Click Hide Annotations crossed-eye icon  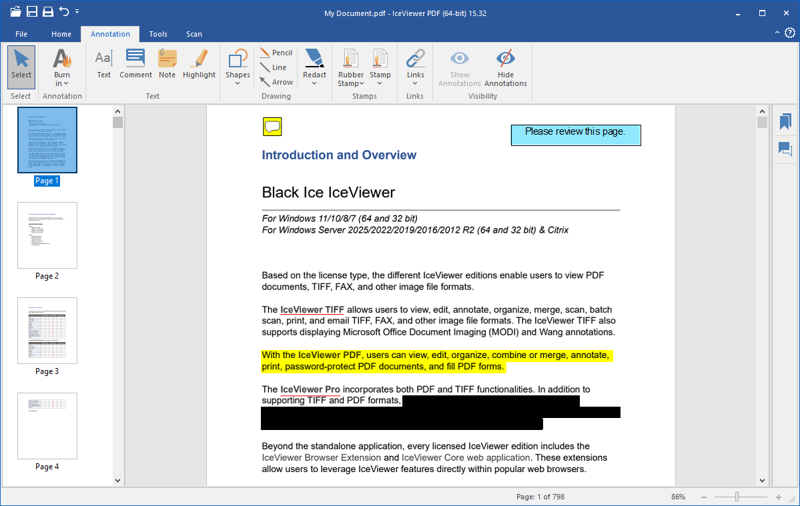tap(506, 58)
